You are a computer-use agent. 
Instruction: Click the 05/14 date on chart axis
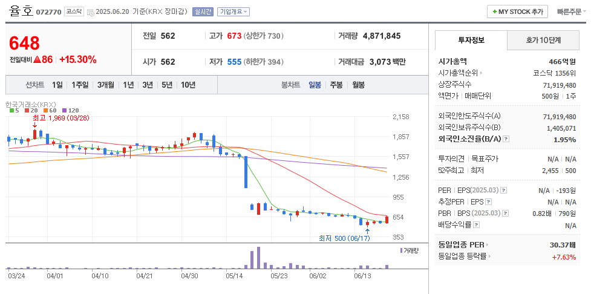[234, 276]
